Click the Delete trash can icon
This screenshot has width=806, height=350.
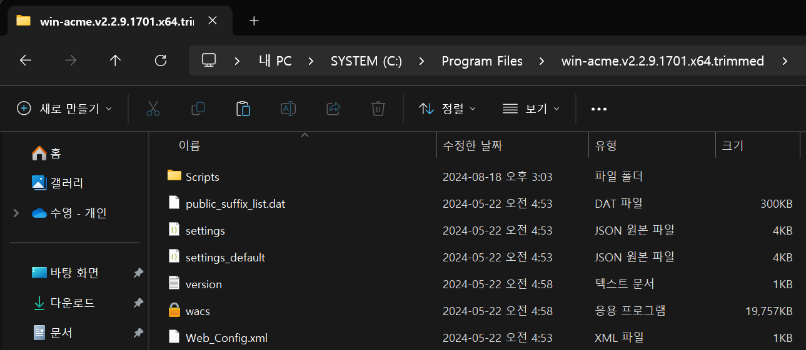[x=378, y=109]
